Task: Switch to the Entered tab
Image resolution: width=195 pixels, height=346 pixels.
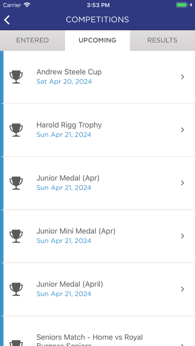Action: point(32,40)
